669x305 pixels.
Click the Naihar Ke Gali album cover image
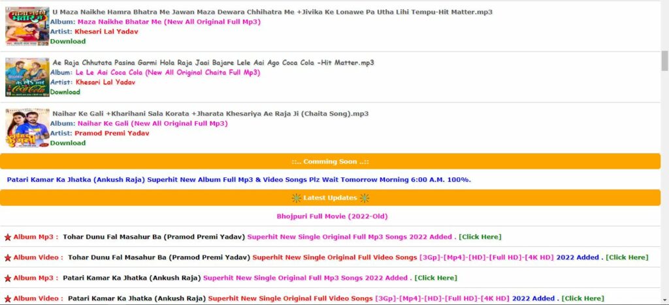(x=27, y=128)
